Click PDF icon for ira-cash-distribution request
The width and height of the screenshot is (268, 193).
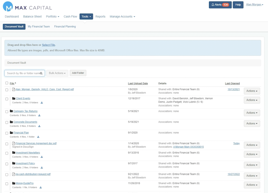click(x=14, y=174)
